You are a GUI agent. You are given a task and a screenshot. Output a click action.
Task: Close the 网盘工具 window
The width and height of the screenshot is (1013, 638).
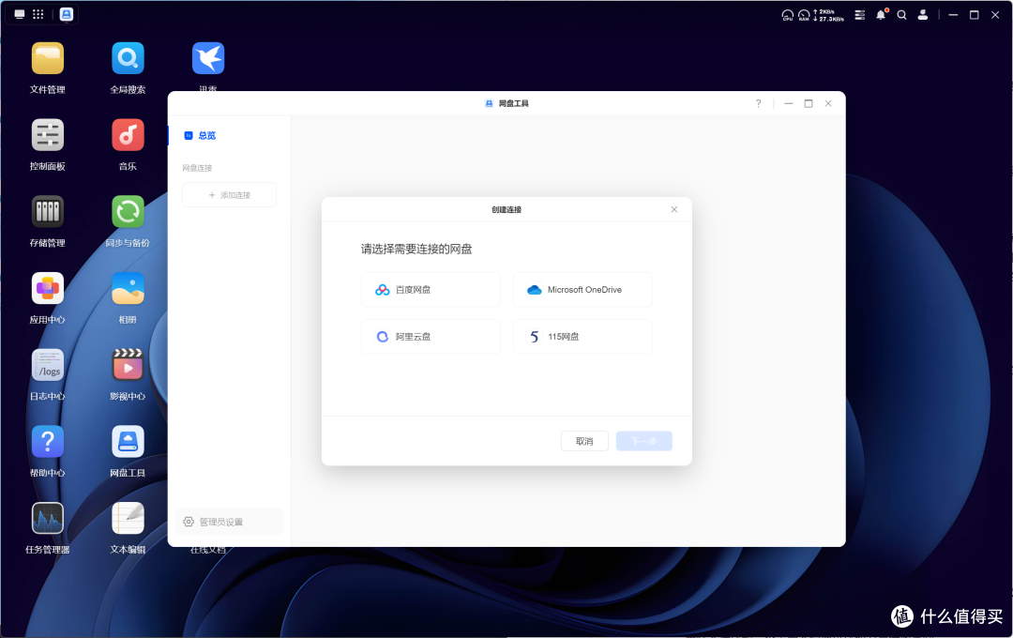coord(828,103)
